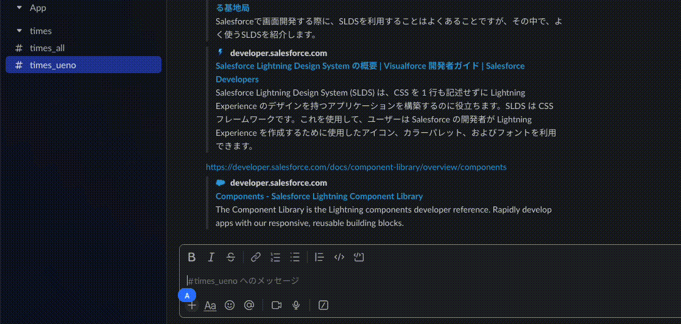Mention someone with the @ icon

click(249, 305)
